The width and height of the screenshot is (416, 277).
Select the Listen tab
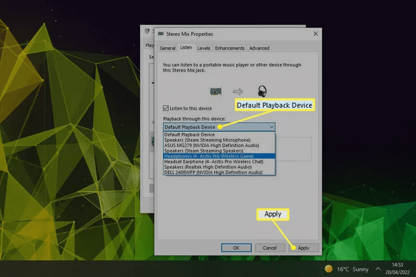[x=186, y=48]
